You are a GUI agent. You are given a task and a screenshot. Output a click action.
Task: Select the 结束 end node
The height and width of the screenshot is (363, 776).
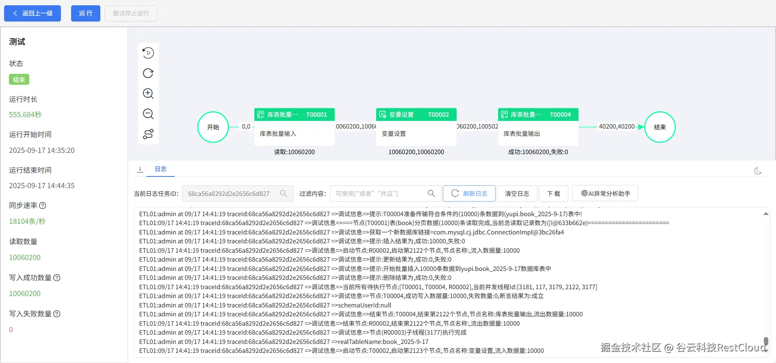click(660, 127)
